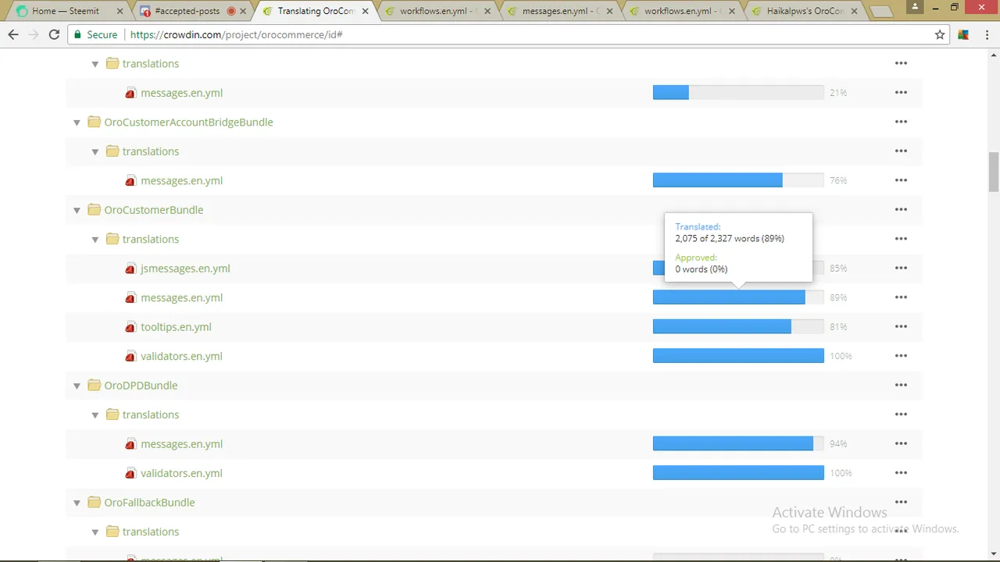Screen dimensions: 1000x562
Task: Click the folder icon of OroCustomerAccountBridgeBundle
Action: [94, 122]
